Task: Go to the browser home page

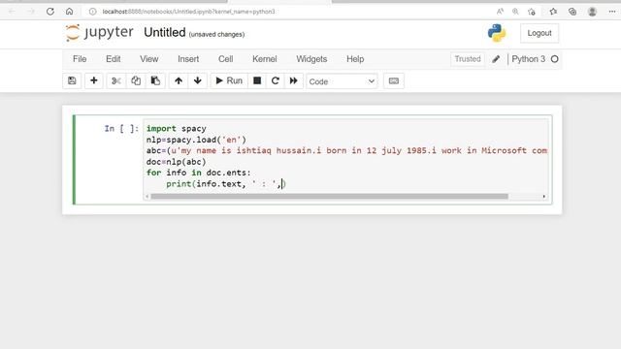Action: [69, 12]
